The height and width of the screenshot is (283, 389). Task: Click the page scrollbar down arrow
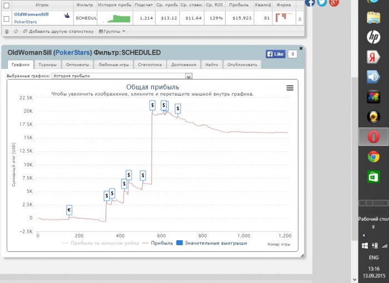(355, 280)
